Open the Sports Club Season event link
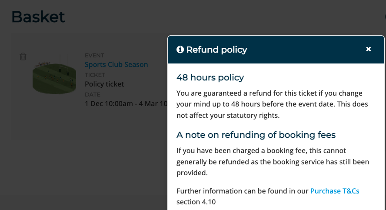The width and height of the screenshot is (386, 210). coord(116,64)
